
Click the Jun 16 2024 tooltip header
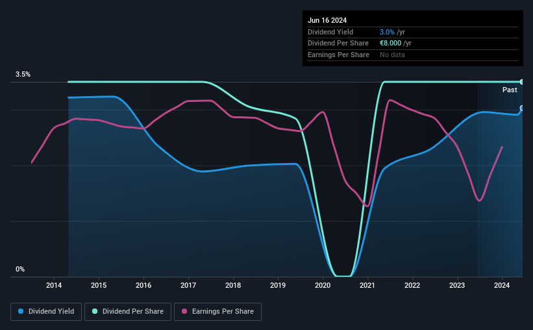click(327, 20)
